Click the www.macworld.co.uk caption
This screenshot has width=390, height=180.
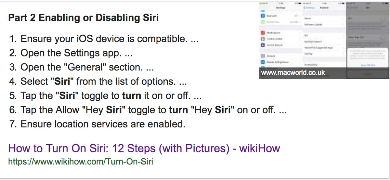(x=293, y=73)
